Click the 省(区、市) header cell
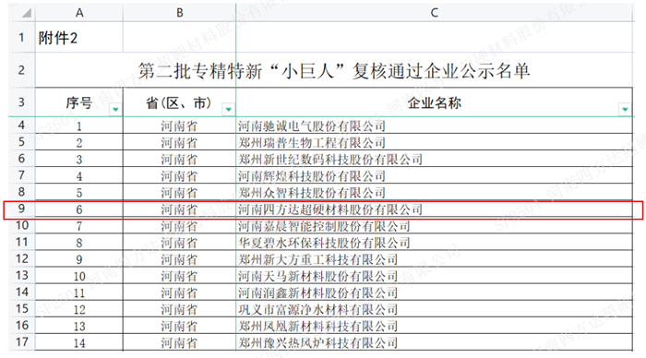 tap(179, 102)
